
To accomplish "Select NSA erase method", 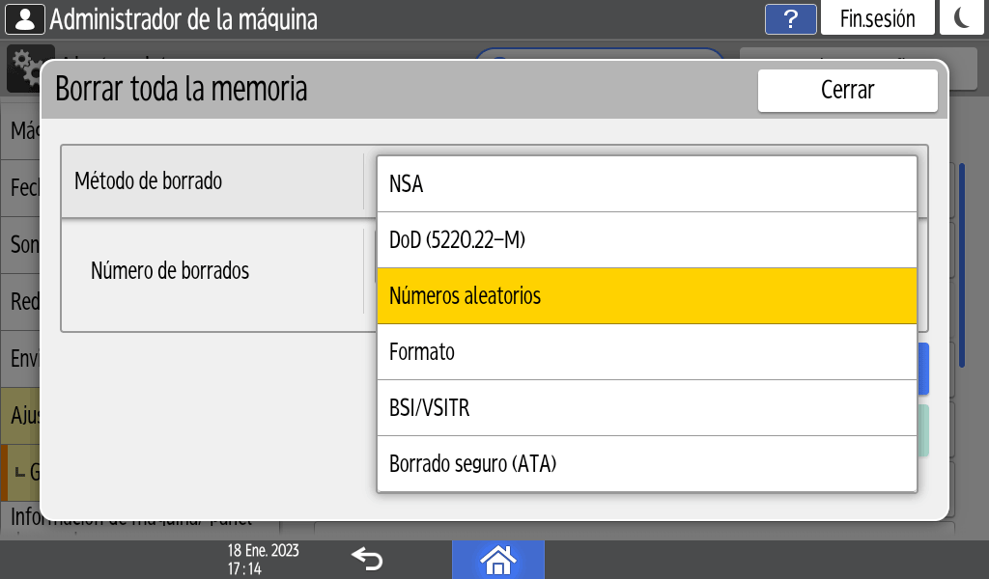I will point(646,184).
